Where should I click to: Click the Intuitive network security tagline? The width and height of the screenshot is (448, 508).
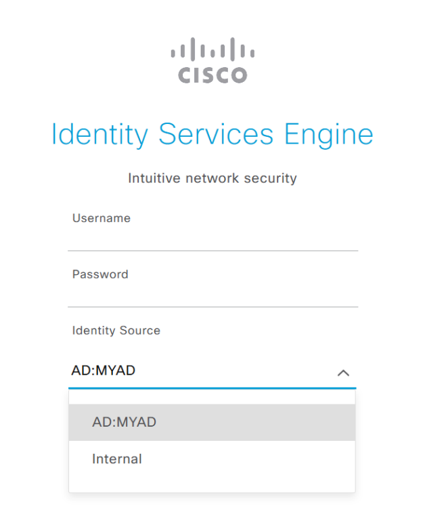[x=212, y=179]
